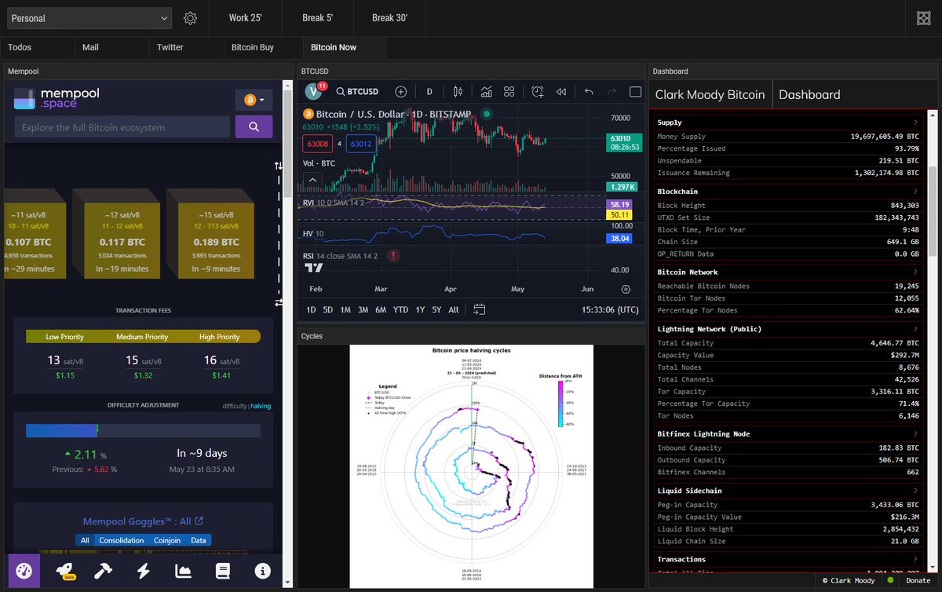Image resolution: width=942 pixels, height=592 pixels.
Task: Select the YTD chart range
Action: (x=400, y=309)
